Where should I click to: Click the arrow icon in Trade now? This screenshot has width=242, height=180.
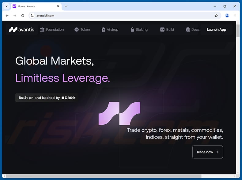[x=217, y=152]
